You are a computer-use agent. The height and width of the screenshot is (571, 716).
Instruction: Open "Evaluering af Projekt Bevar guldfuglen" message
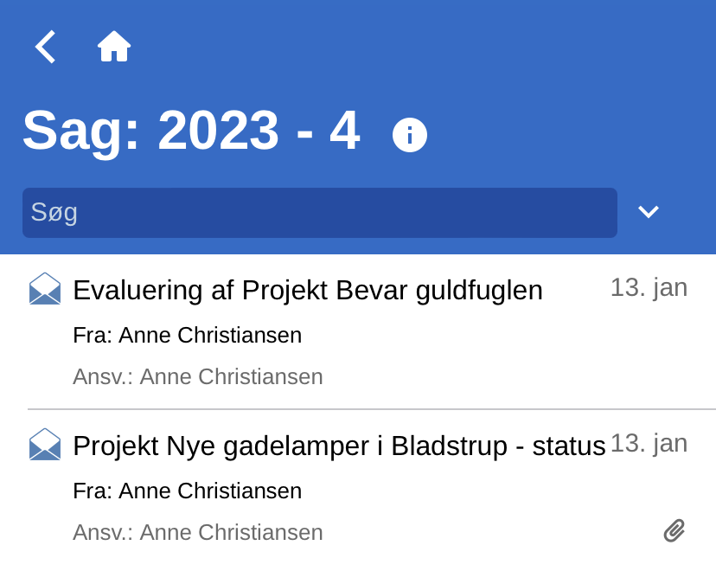tap(308, 291)
